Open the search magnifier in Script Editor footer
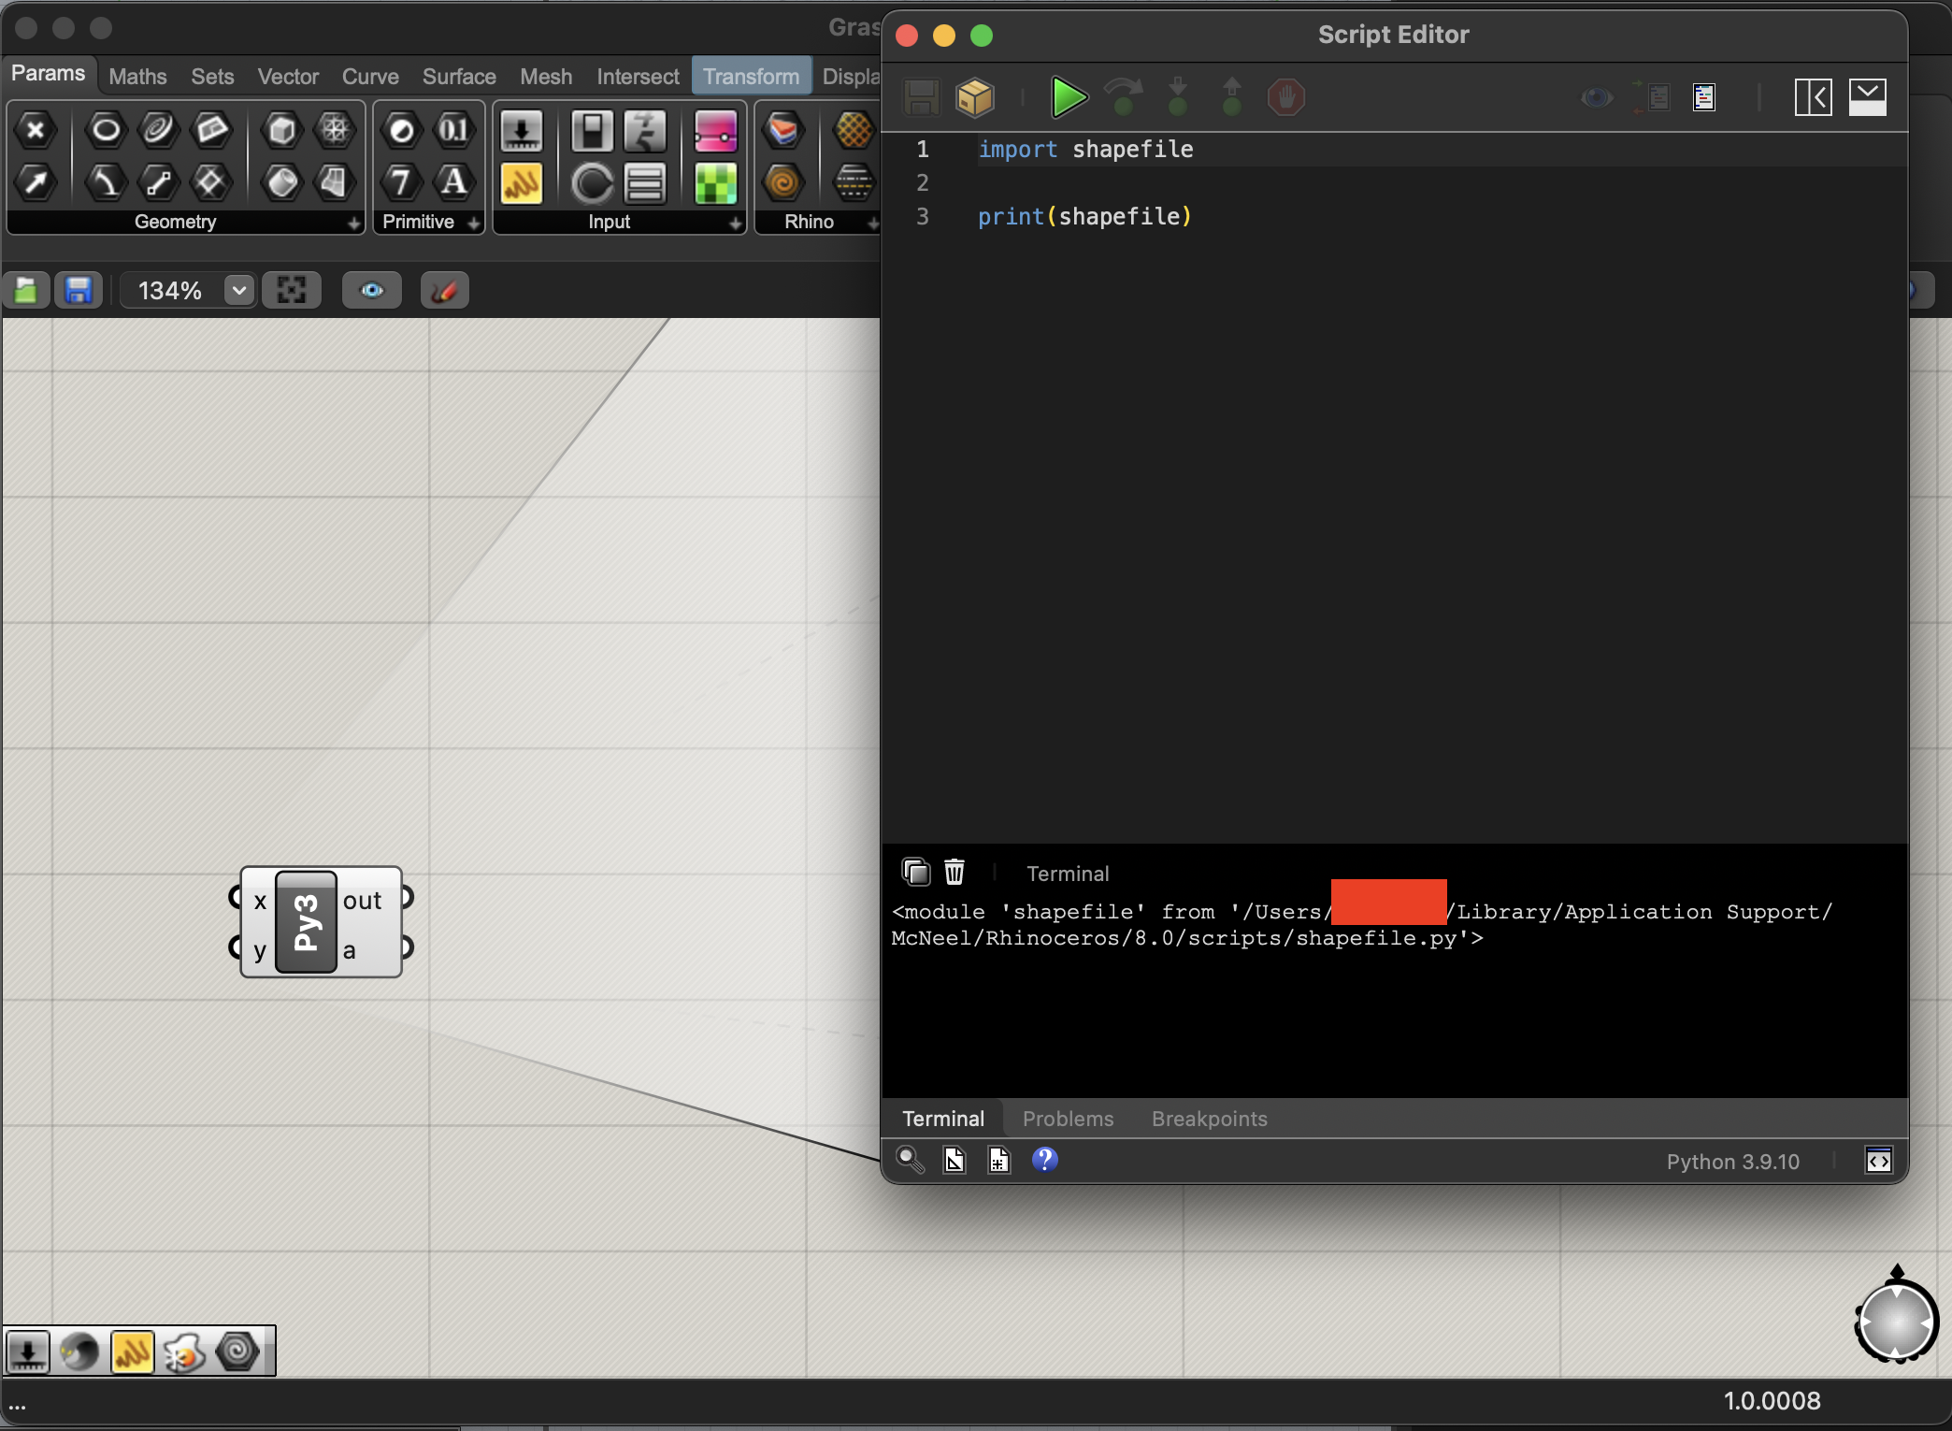The height and width of the screenshot is (1431, 1952). (911, 1160)
